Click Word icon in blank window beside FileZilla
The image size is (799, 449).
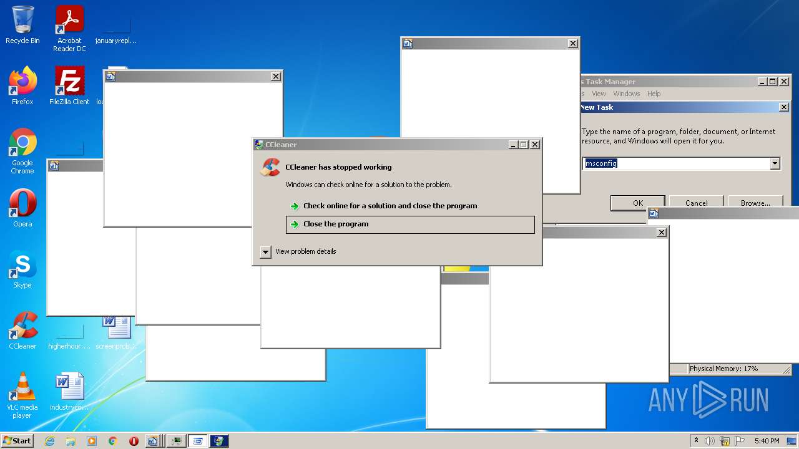pos(110,76)
